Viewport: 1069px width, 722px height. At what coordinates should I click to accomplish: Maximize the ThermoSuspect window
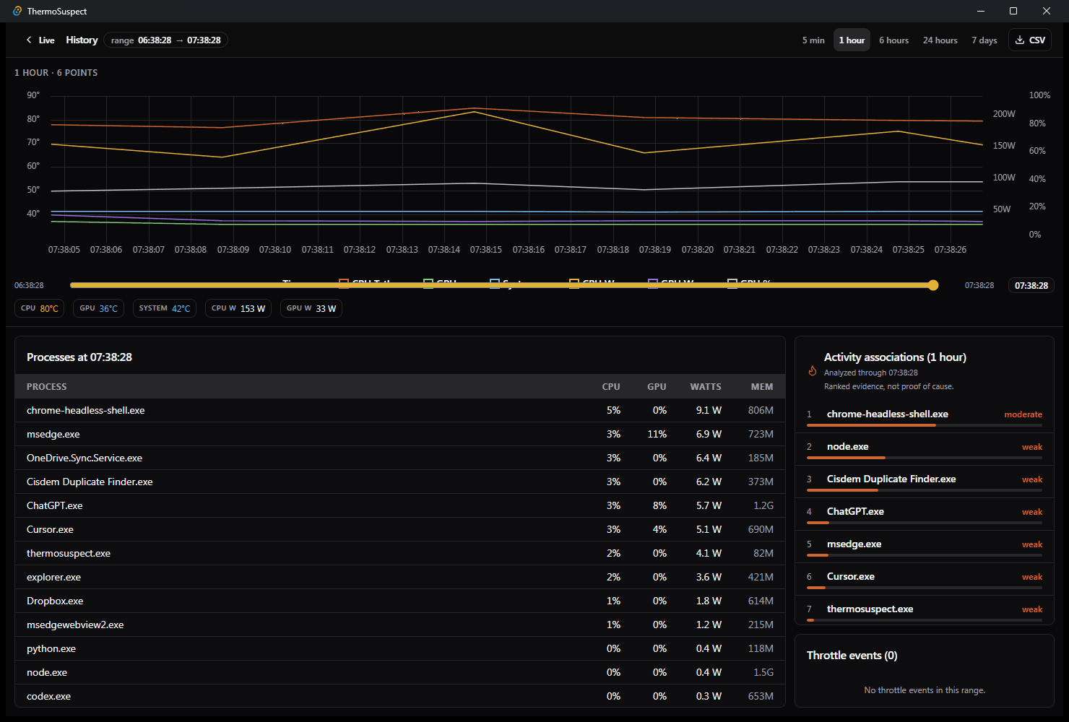[1013, 11]
